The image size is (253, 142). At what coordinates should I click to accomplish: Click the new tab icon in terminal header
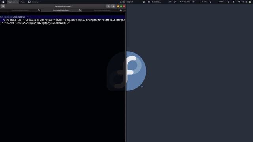(3, 6)
